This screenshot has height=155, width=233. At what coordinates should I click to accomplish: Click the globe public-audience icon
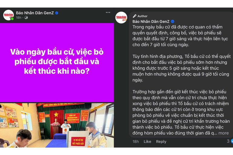coord(26,18)
